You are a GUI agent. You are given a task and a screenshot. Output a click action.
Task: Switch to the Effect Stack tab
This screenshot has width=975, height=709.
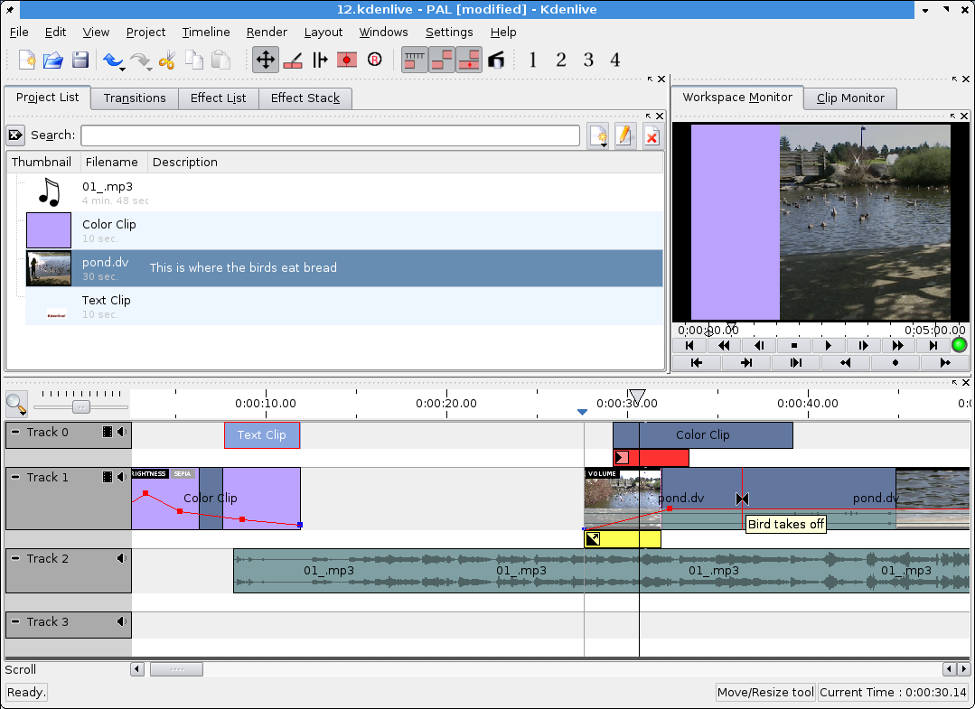[305, 98]
